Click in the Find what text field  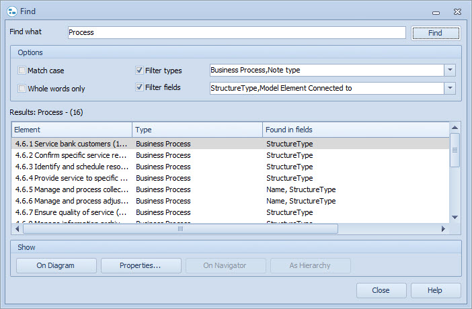coord(237,32)
